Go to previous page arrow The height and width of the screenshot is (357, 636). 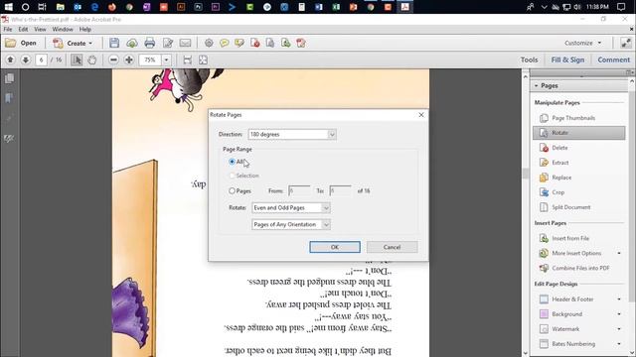pos(11,59)
